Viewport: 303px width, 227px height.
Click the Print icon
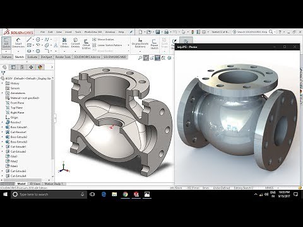166,32
